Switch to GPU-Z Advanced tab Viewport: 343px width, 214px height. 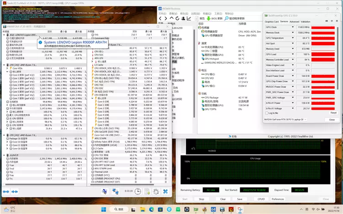294,21
